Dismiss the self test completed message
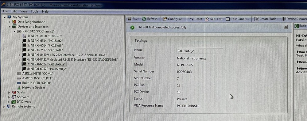The height and width of the screenshot is (121, 307). [x=286, y=27]
